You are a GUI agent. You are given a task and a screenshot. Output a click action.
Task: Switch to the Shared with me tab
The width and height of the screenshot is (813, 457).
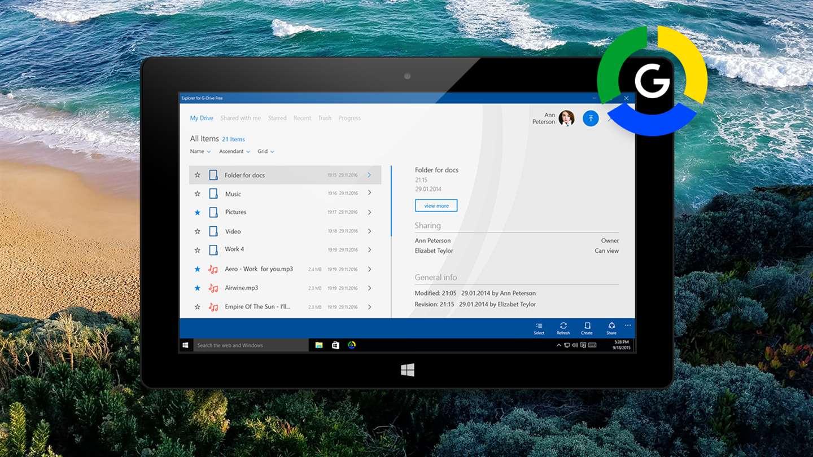(x=241, y=118)
